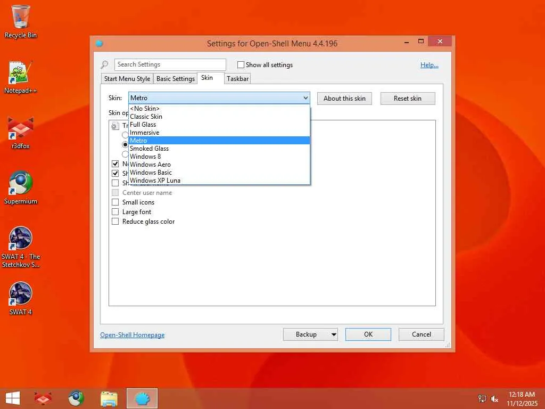Choose Smoked Glass from the list
545x409 pixels.
pyautogui.click(x=219, y=149)
